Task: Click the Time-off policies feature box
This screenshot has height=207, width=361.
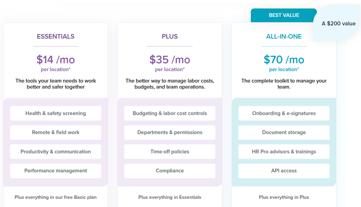Action: (170, 151)
